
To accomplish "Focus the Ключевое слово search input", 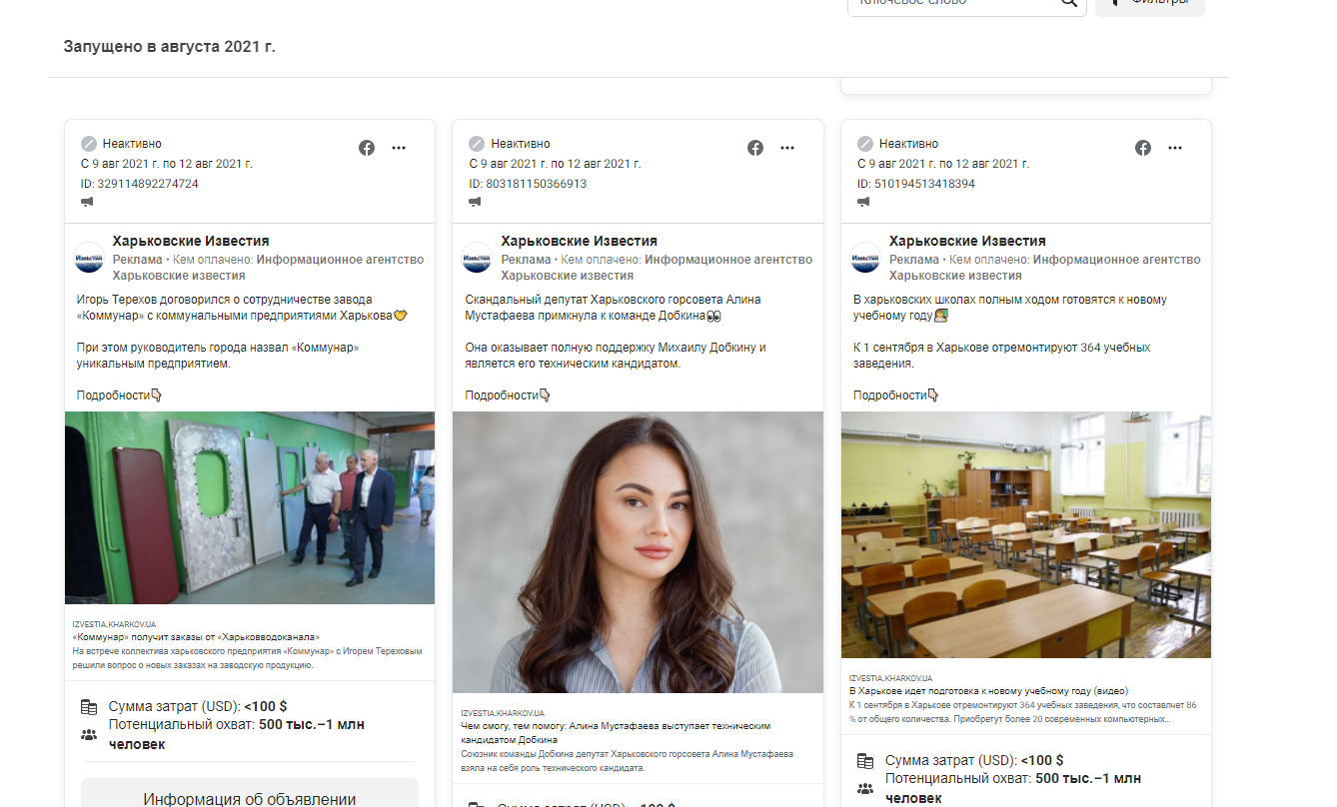I will click(x=949, y=4).
